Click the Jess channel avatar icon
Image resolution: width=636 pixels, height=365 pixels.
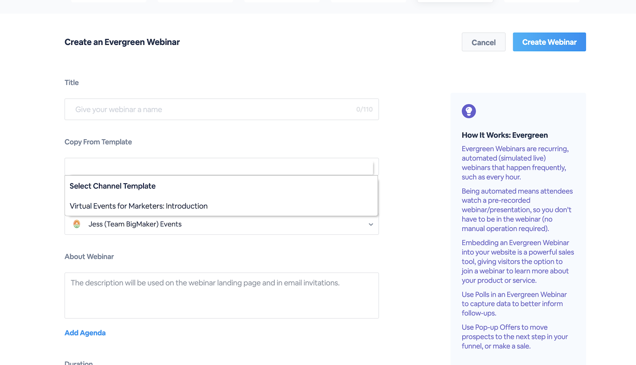(x=77, y=224)
